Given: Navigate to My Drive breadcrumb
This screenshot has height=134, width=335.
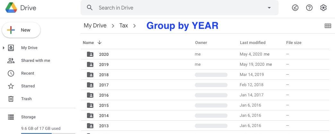Looking at the screenshot, I should tap(95, 26).
